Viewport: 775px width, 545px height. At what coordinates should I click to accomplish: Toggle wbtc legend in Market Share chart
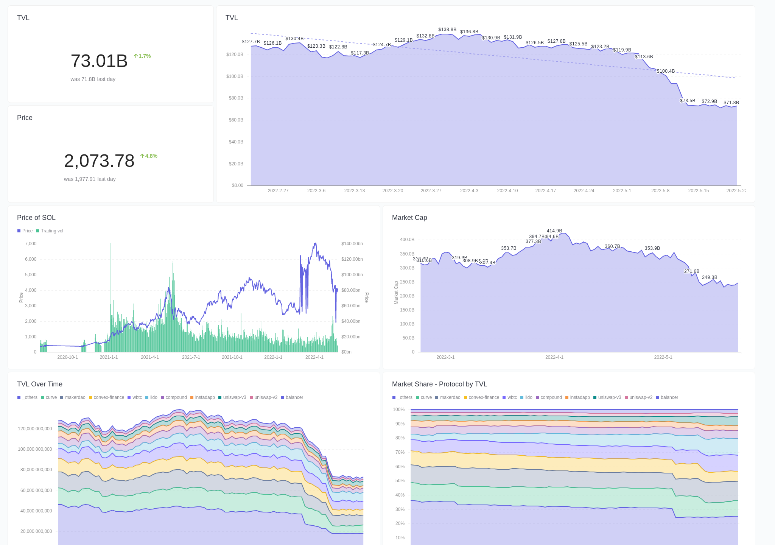510,397
